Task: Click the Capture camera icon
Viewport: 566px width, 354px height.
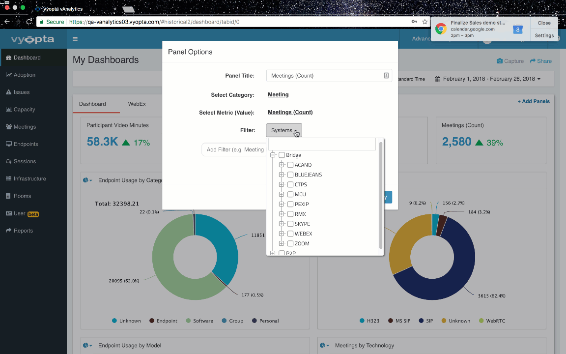Action: click(500, 61)
